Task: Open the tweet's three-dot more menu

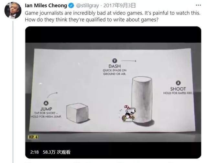Action: click(x=198, y=5)
